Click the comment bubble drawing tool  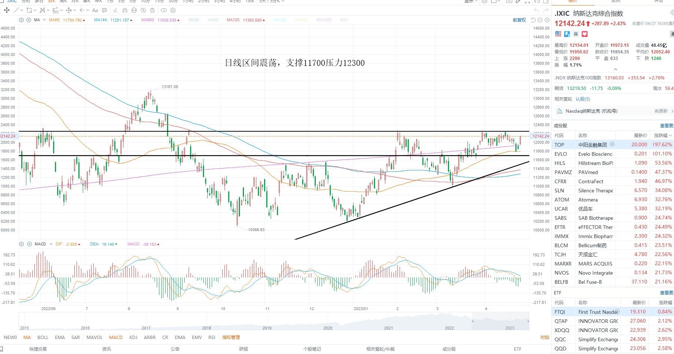pos(104,10)
